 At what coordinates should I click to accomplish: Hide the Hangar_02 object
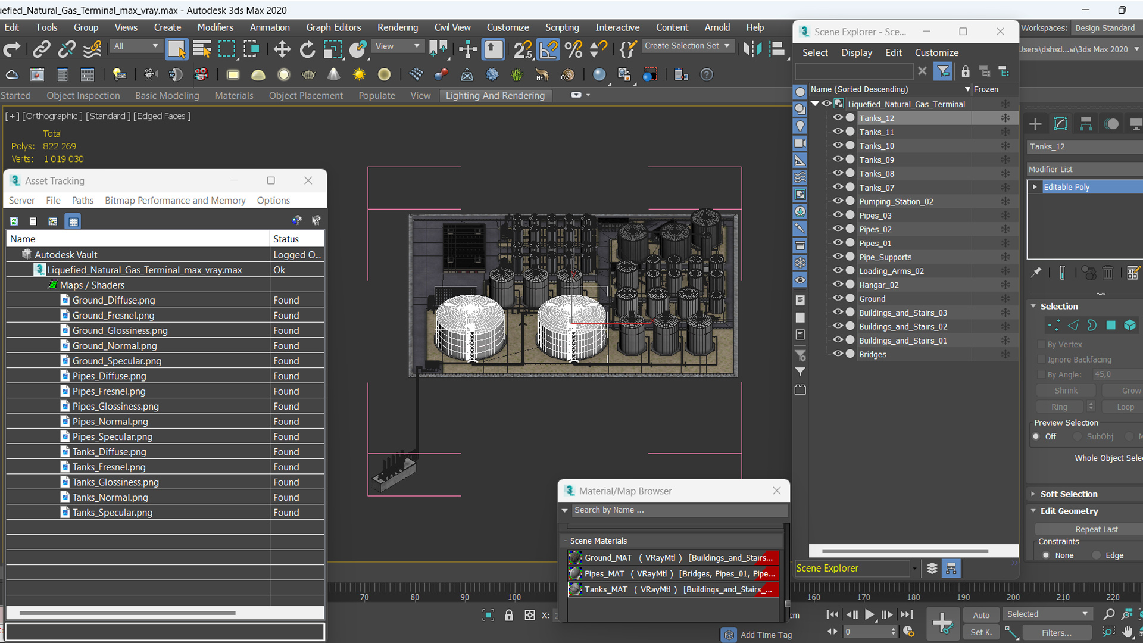point(838,285)
